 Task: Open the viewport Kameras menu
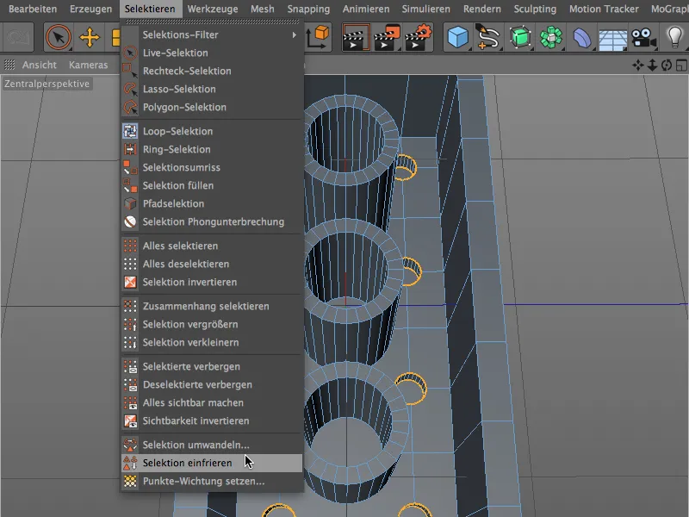(88, 65)
